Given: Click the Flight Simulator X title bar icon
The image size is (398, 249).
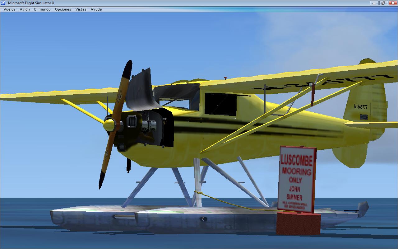Looking at the screenshot, I should [3, 3].
